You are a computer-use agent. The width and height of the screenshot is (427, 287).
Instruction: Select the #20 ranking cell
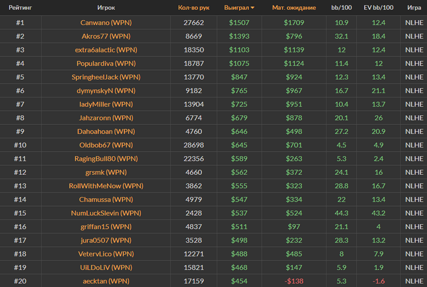[20, 281]
